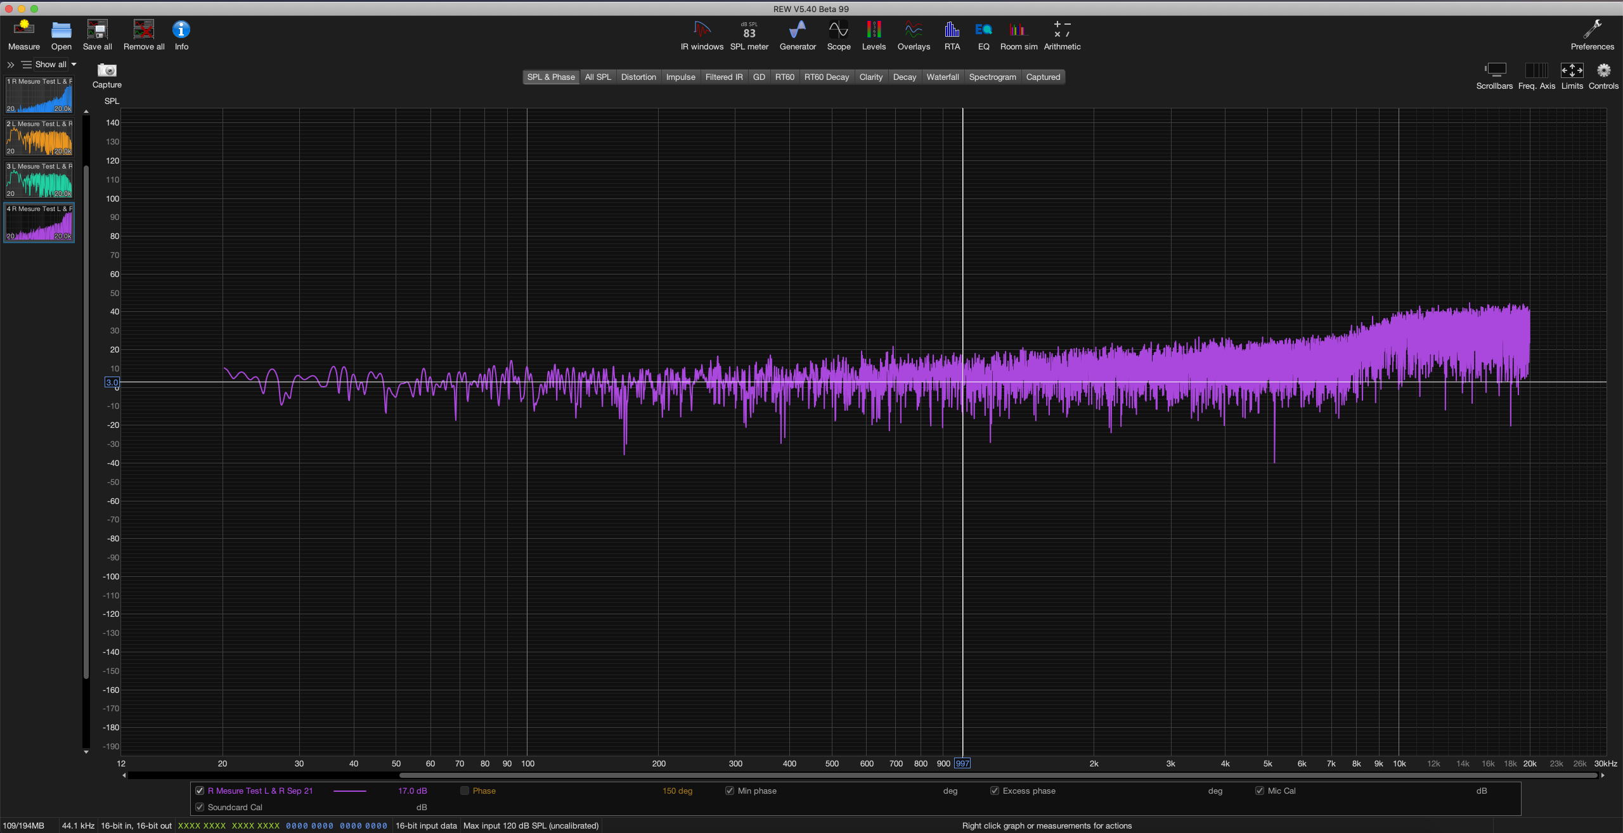This screenshot has height=833, width=1623.
Task: Open graph Controls gear
Action: tap(1603, 70)
